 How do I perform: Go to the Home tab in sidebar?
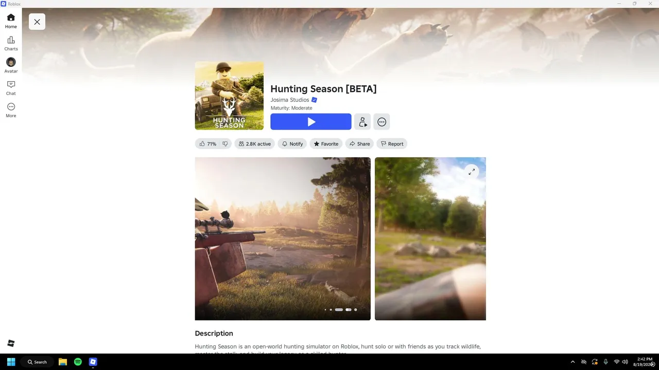tap(11, 21)
